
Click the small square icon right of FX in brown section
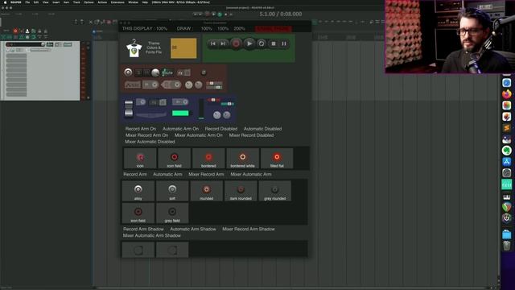pos(204,72)
